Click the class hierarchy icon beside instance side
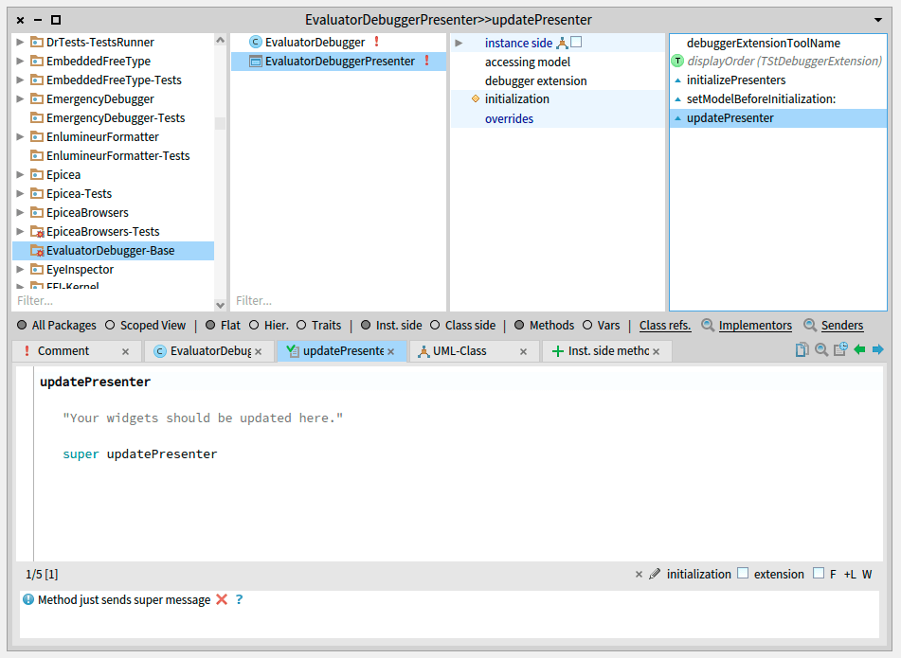 point(562,43)
